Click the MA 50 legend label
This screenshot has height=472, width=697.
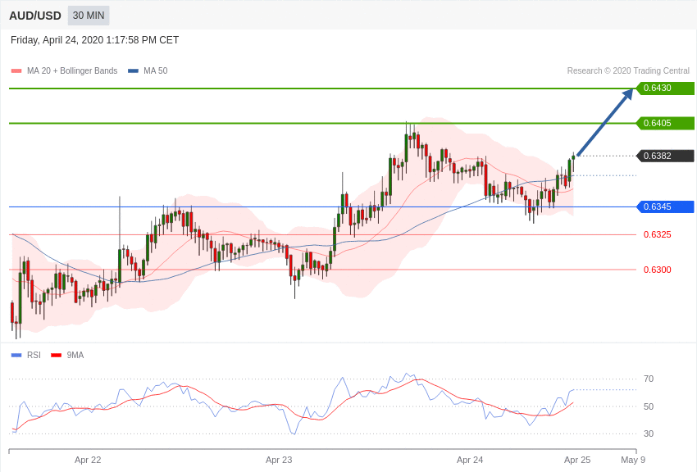[x=156, y=70]
